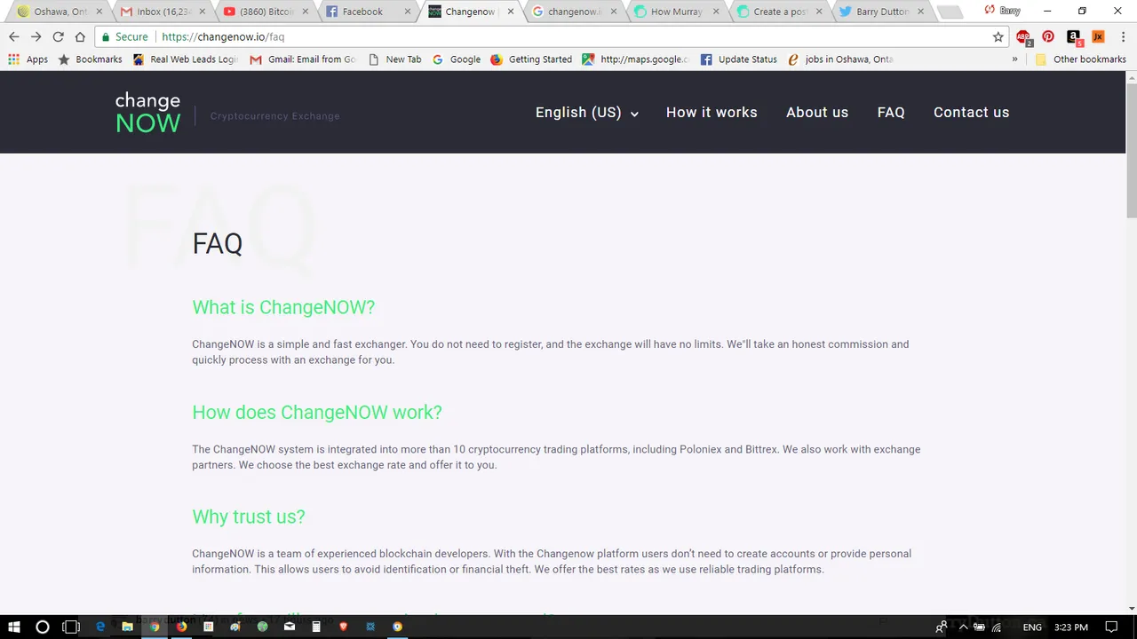Open the Gmail: Email from Google bookmark
The height and width of the screenshot is (639, 1137).
[302, 59]
